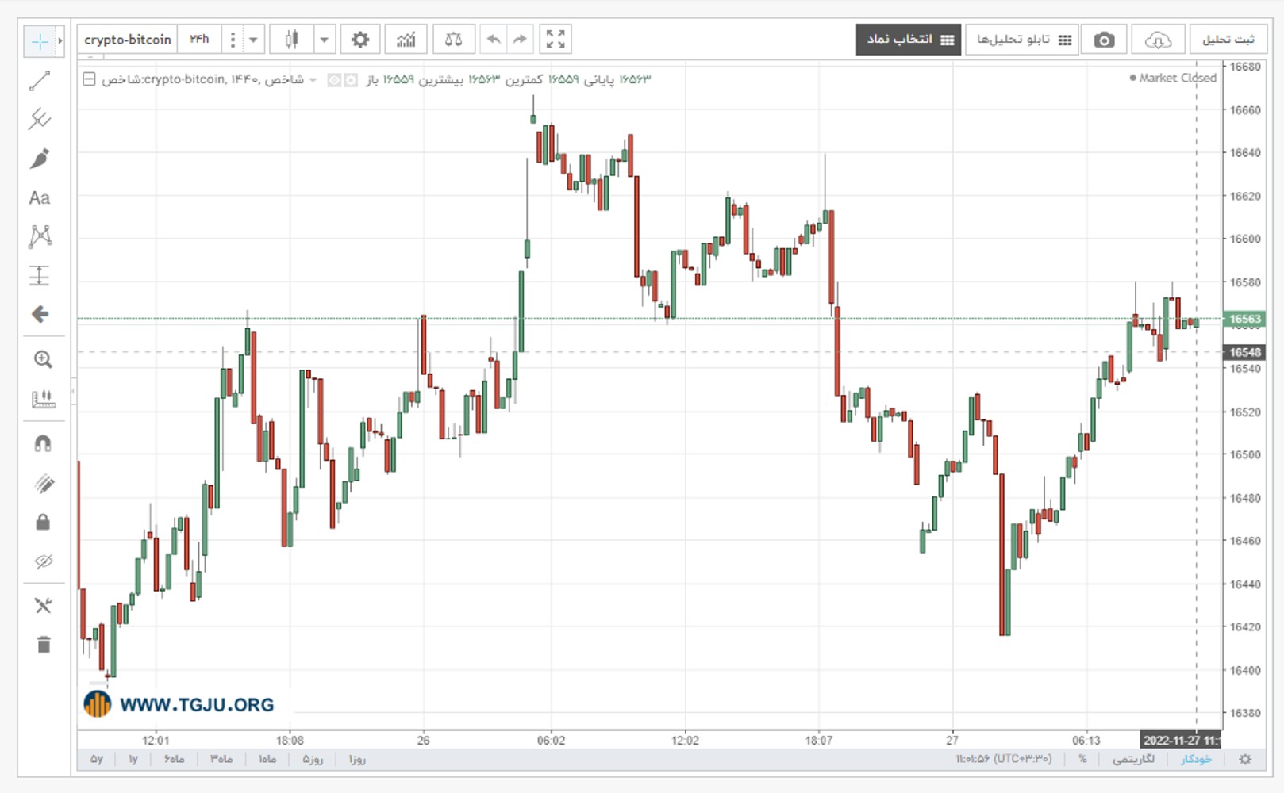Viewport: 1284px width, 793px height.
Task: Open the measure ruler tool
Action: [43, 399]
